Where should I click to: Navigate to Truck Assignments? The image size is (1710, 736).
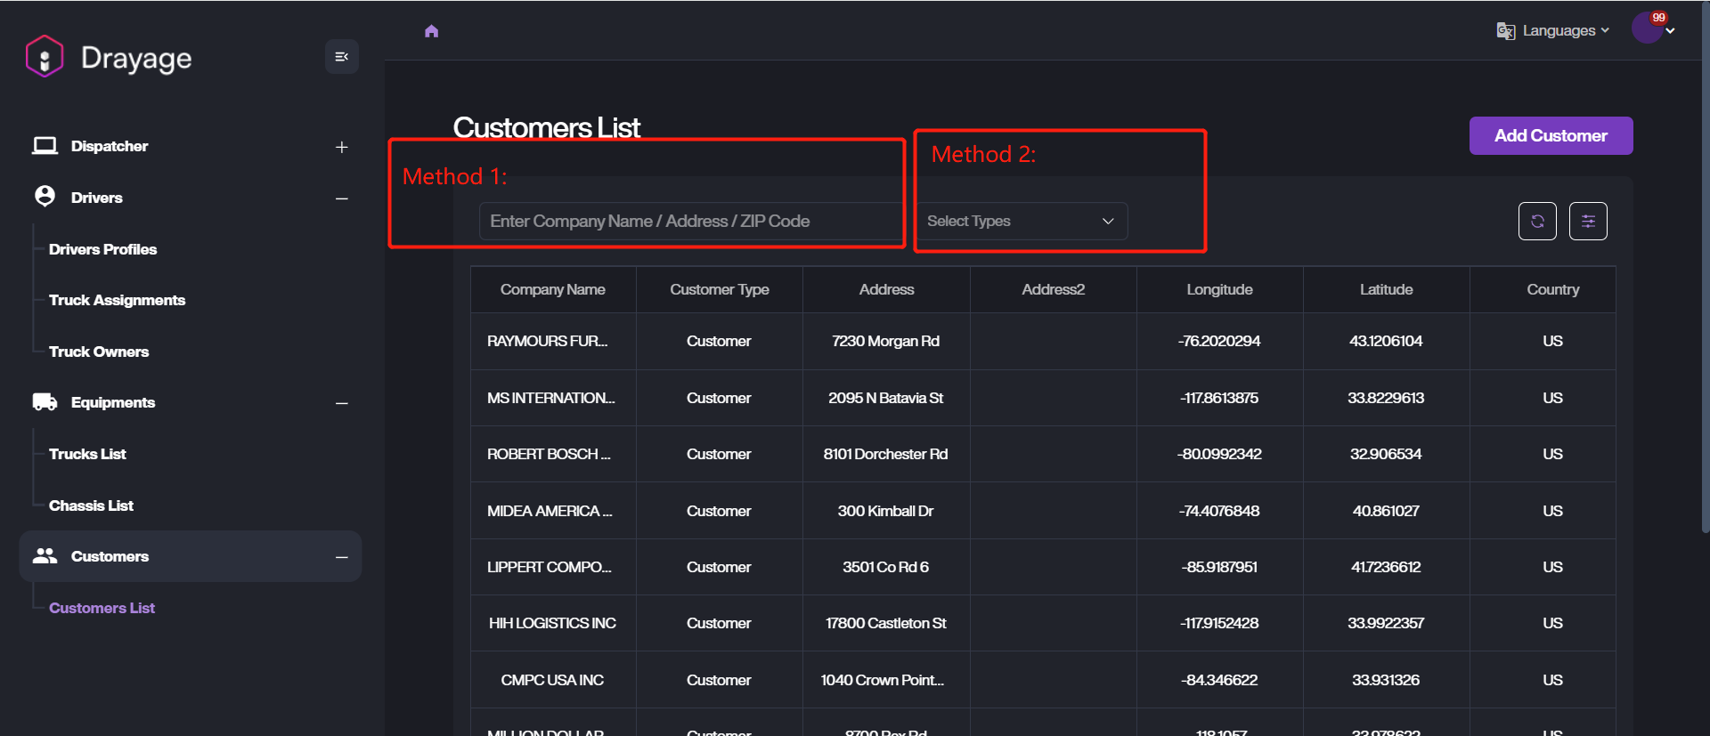pyautogui.click(x=117, y=301)
